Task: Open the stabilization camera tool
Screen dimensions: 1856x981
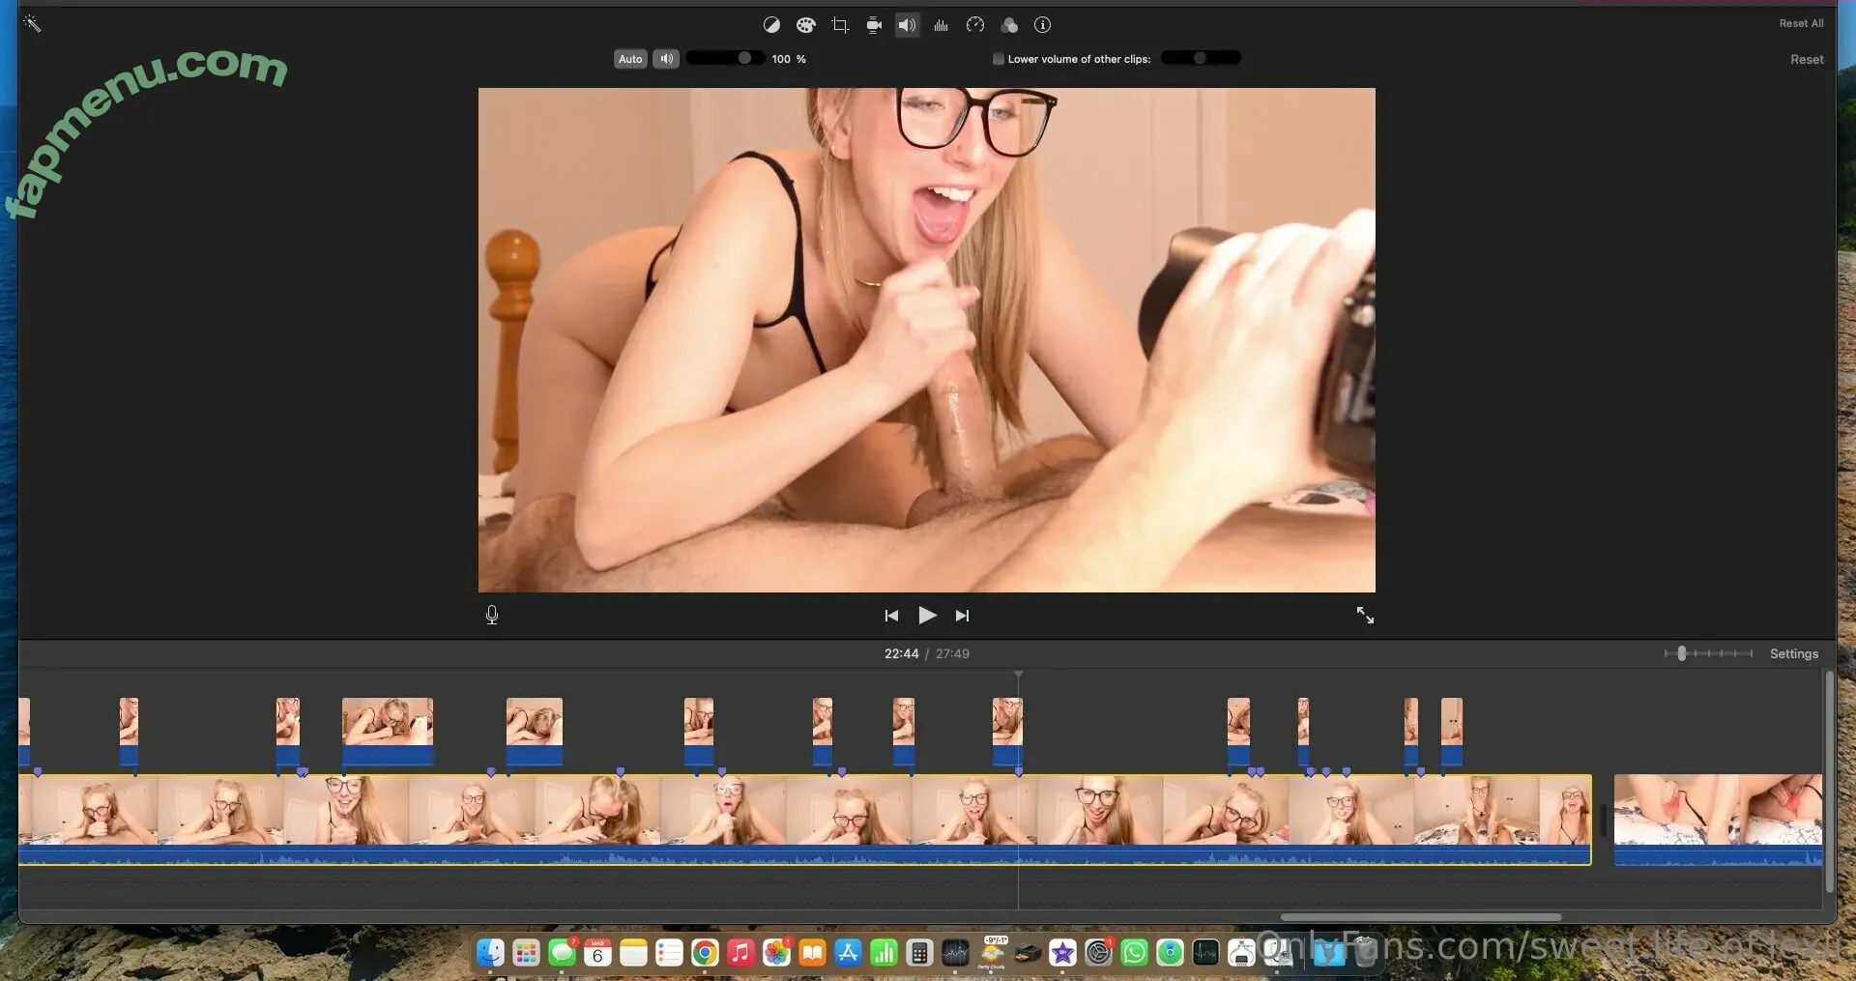Action: point(874,25)
